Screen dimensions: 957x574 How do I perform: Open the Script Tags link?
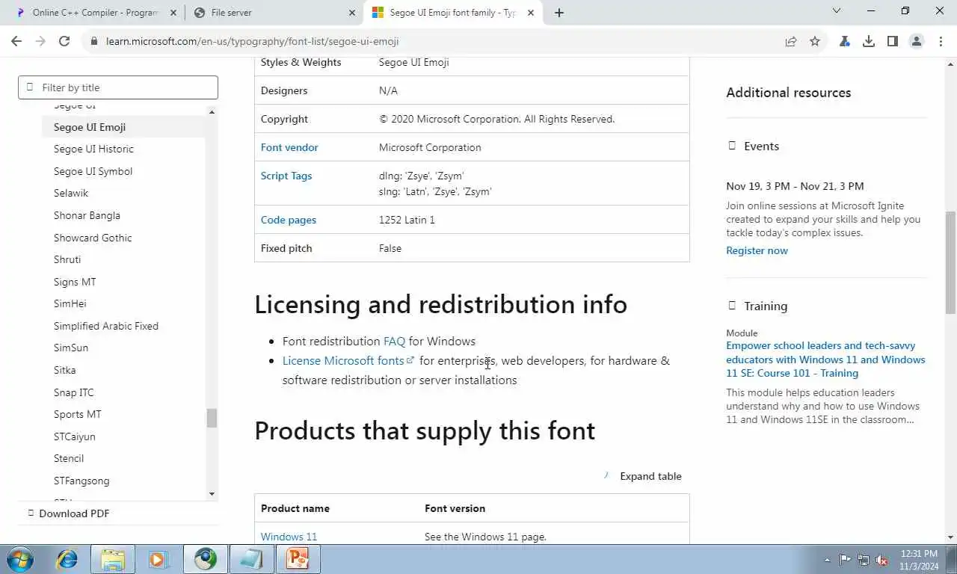point(286,176)
